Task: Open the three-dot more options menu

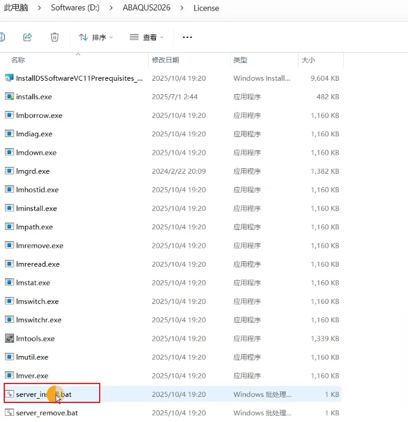Action: tap(187, 37)
